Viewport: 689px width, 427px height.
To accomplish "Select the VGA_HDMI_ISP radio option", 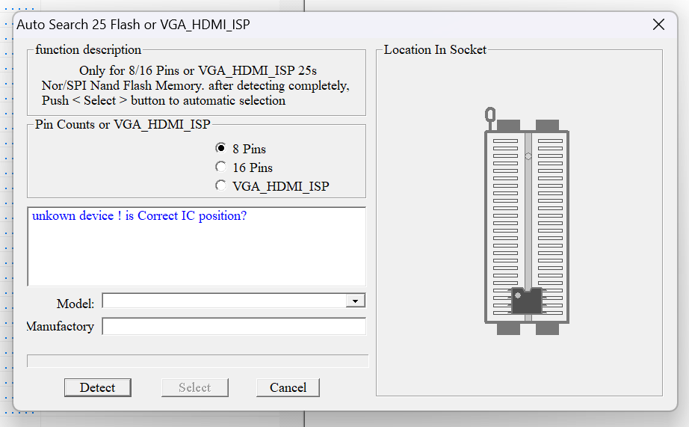I will coord(221,185).
